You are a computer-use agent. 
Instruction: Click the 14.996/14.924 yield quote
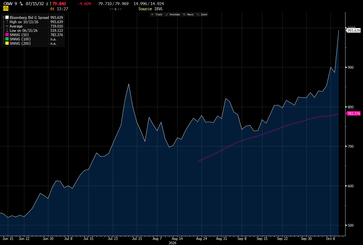pyautogui.click(x=149, y=4)
